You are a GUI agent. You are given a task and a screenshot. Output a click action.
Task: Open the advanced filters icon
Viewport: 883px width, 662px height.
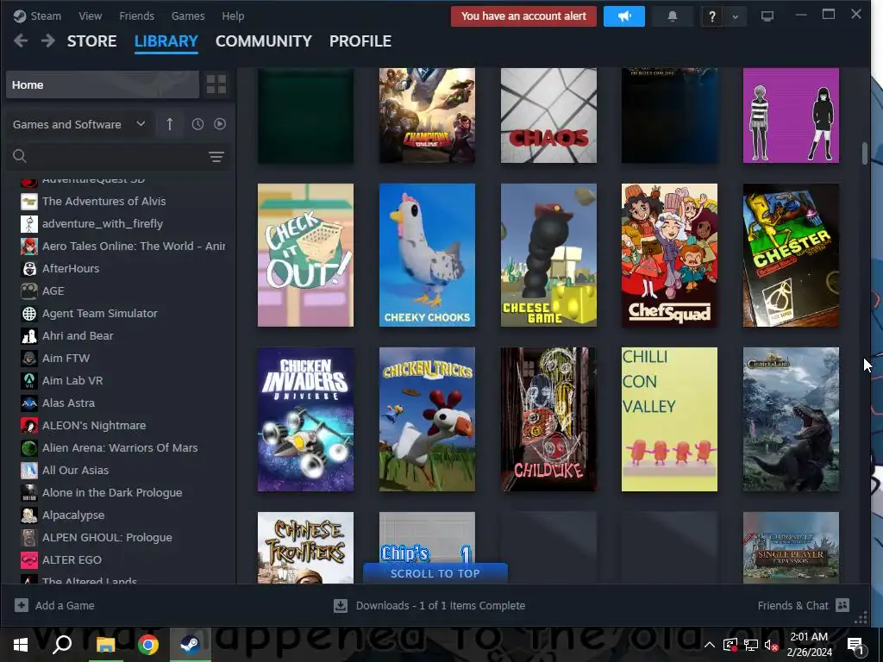point(216,157)
